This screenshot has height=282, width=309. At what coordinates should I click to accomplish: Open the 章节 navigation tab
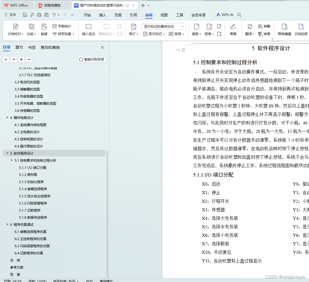pyautogui.click(x=19, y=47)
